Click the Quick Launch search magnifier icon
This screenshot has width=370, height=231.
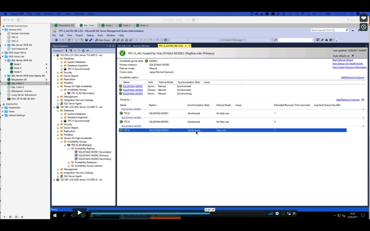point(347,30)
